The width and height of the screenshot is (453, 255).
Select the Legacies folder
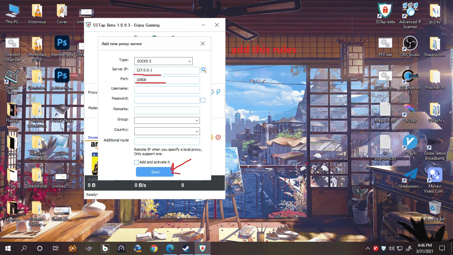[12, 211]
